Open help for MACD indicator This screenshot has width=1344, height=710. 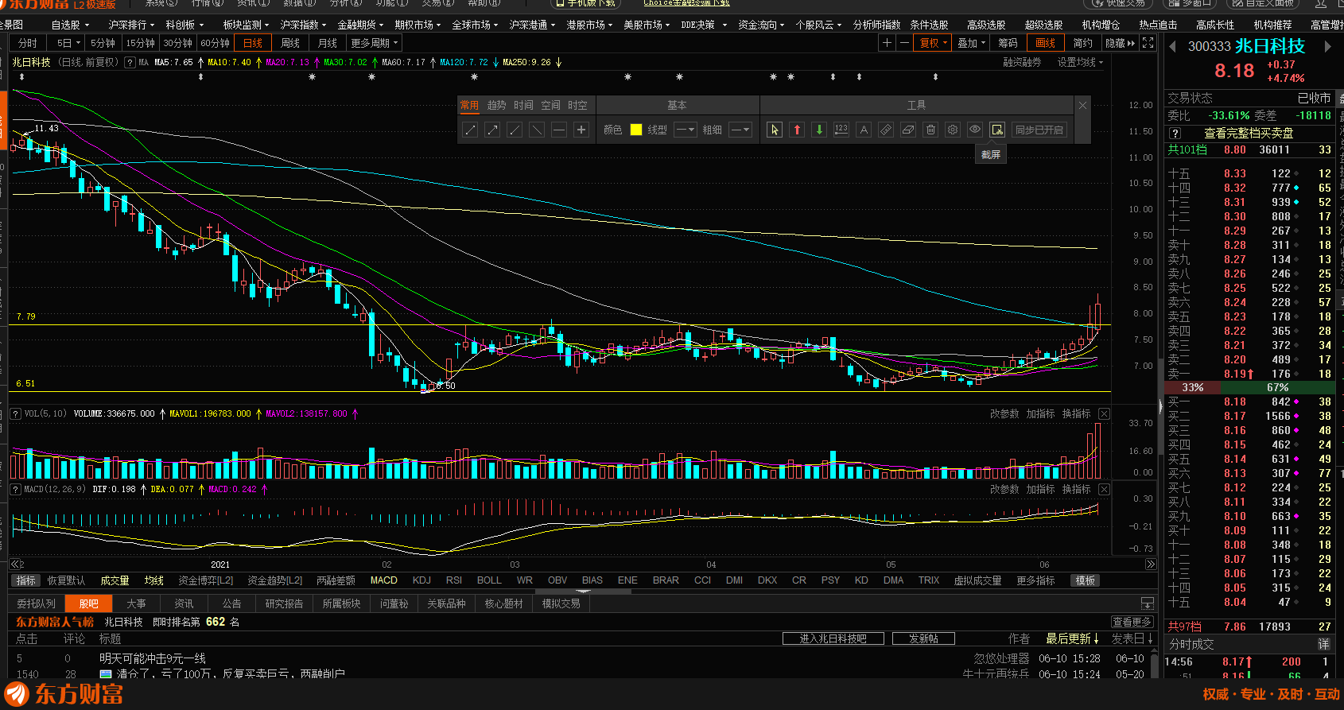coord(15,489)
